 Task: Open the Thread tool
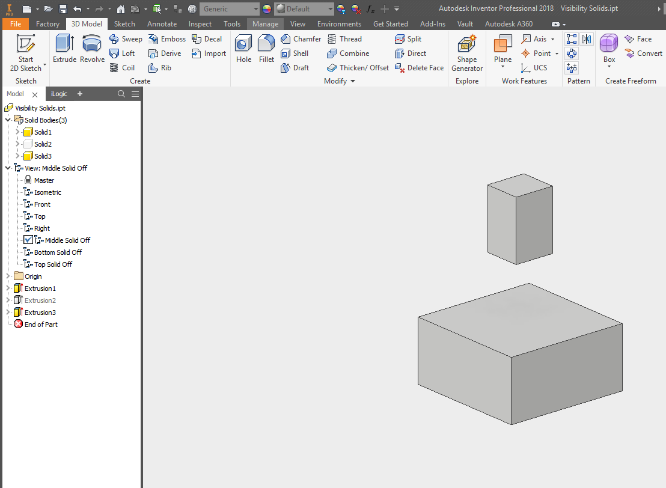pyautogui.click(x=349, y=38)
